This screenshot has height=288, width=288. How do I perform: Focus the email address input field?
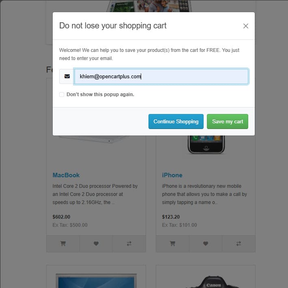pos(161,76)
